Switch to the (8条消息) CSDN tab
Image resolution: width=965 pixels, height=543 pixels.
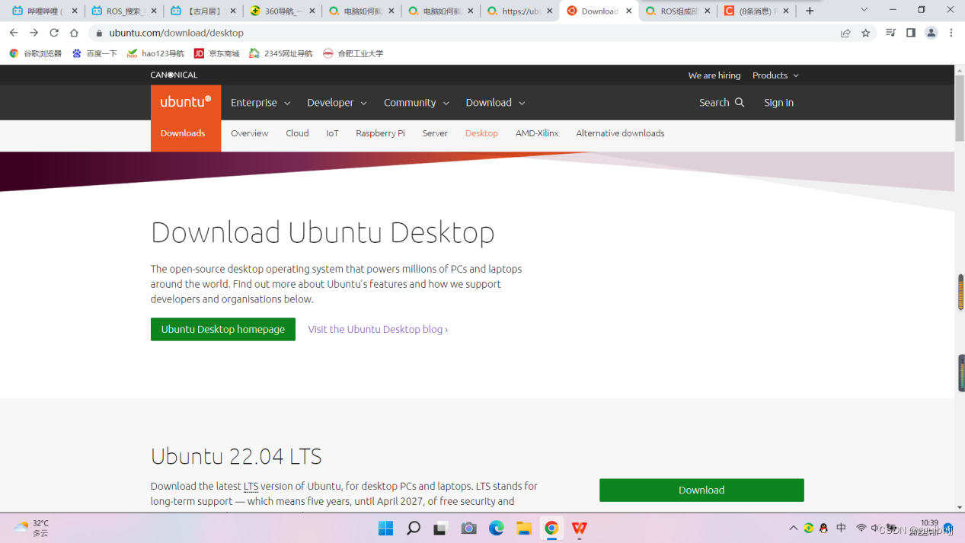point(756,11)
